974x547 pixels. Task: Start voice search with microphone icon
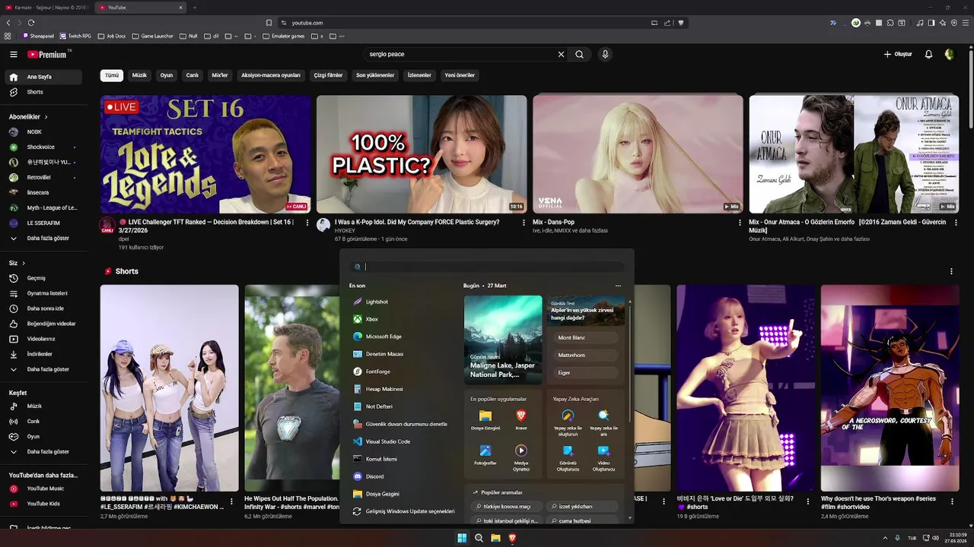[605, 55]
